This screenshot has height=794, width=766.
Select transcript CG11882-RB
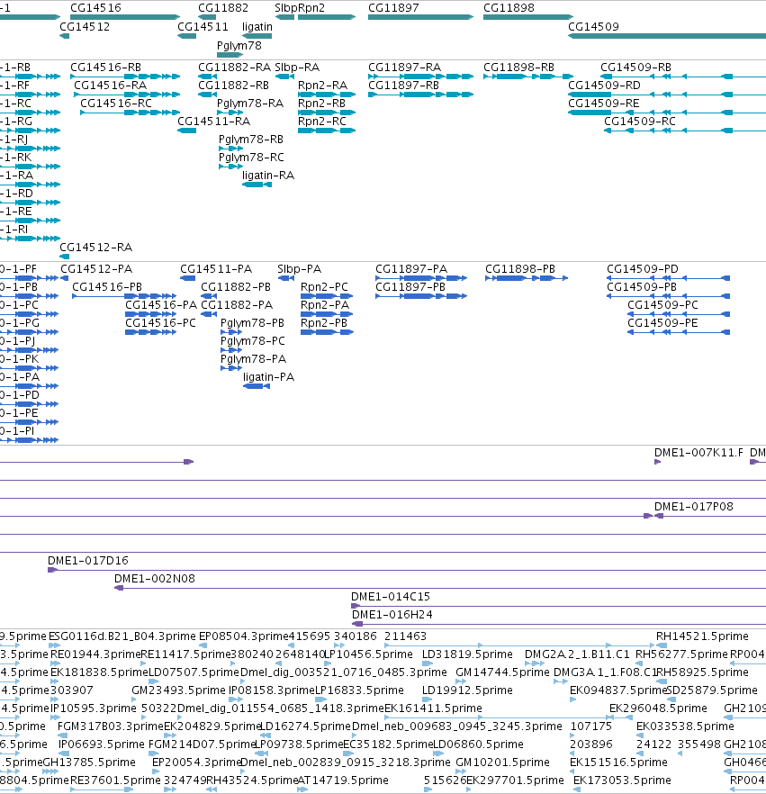tap(233, 86)
